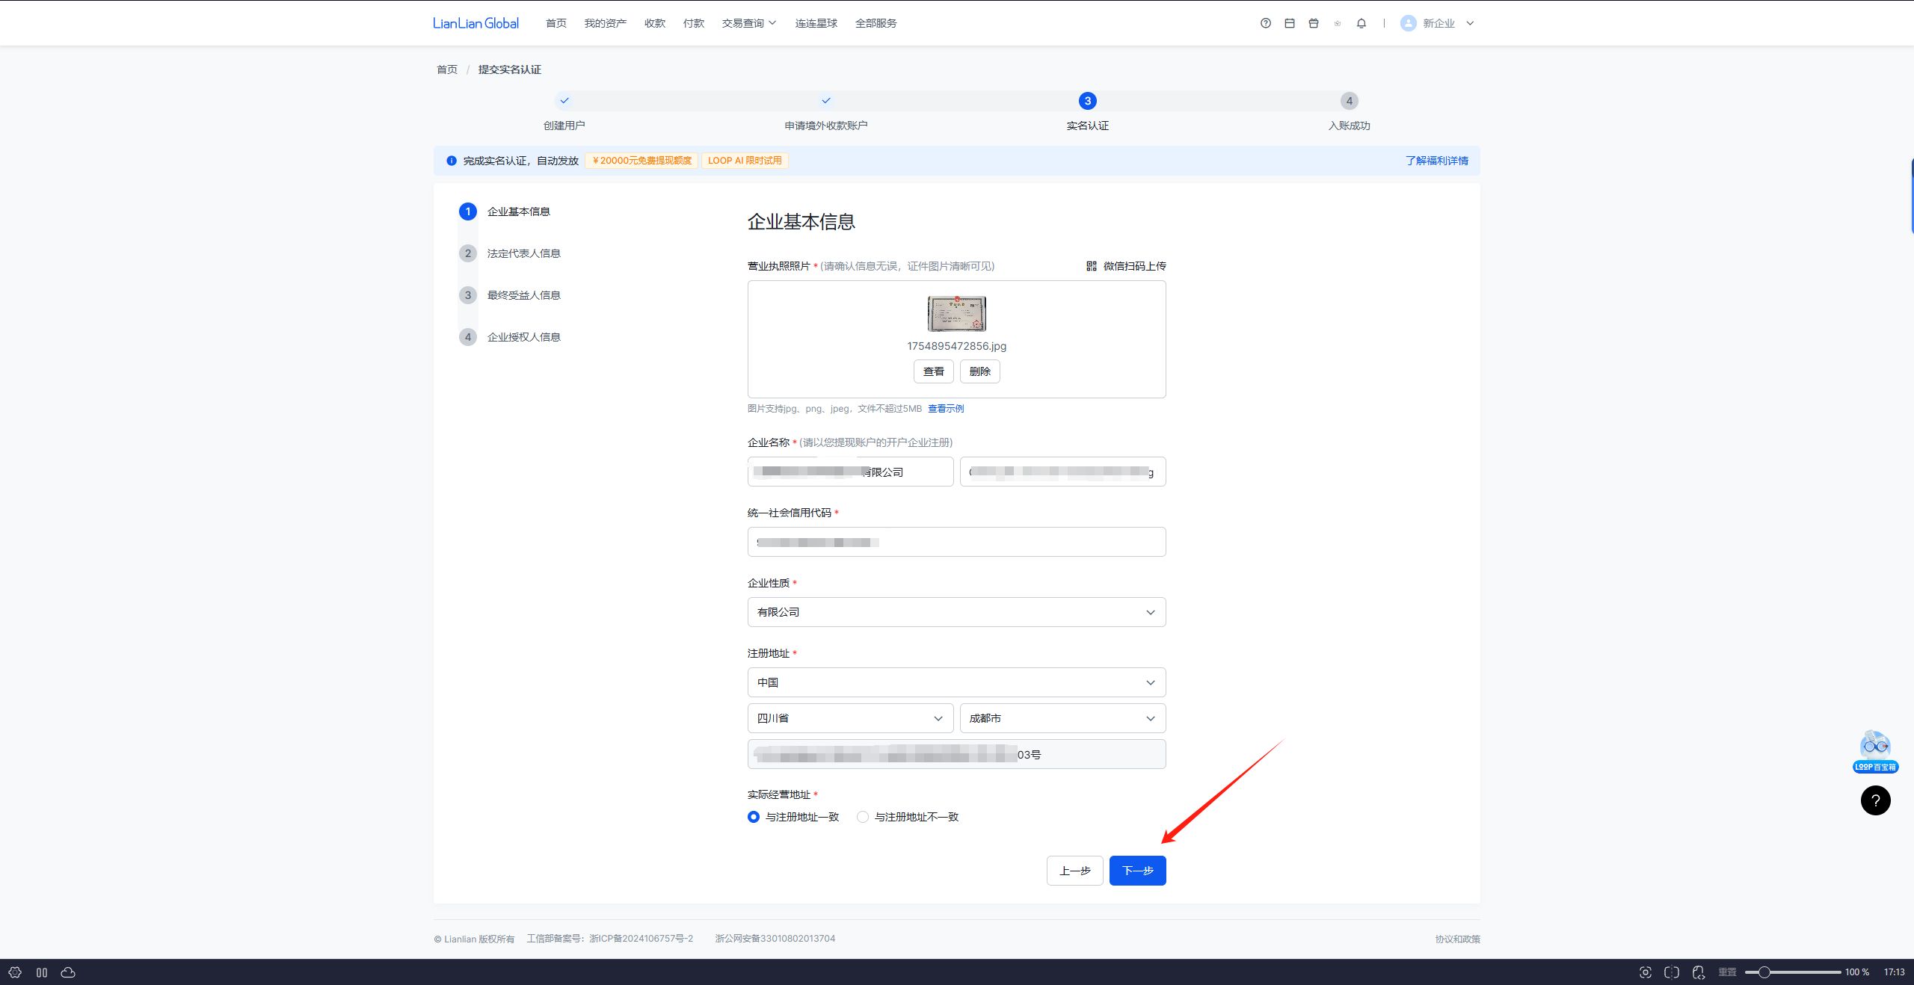
Task: Click the blue 下一步 button
Action: pyautogui.click(x=1137, y=871)
